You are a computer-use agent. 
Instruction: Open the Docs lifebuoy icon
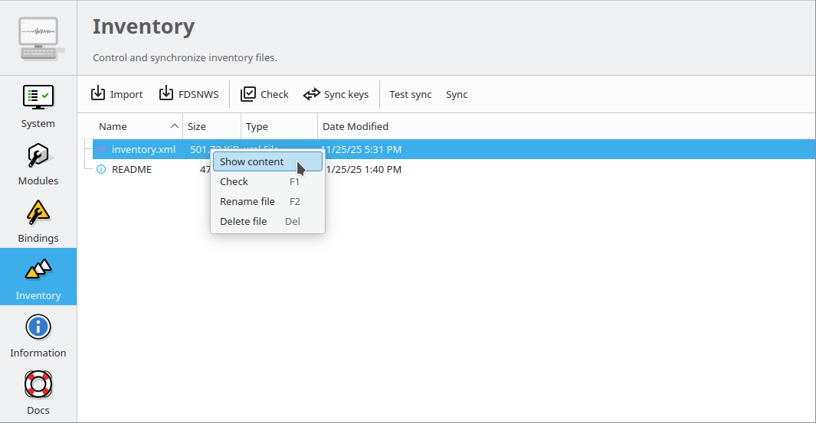pos(38,386)
